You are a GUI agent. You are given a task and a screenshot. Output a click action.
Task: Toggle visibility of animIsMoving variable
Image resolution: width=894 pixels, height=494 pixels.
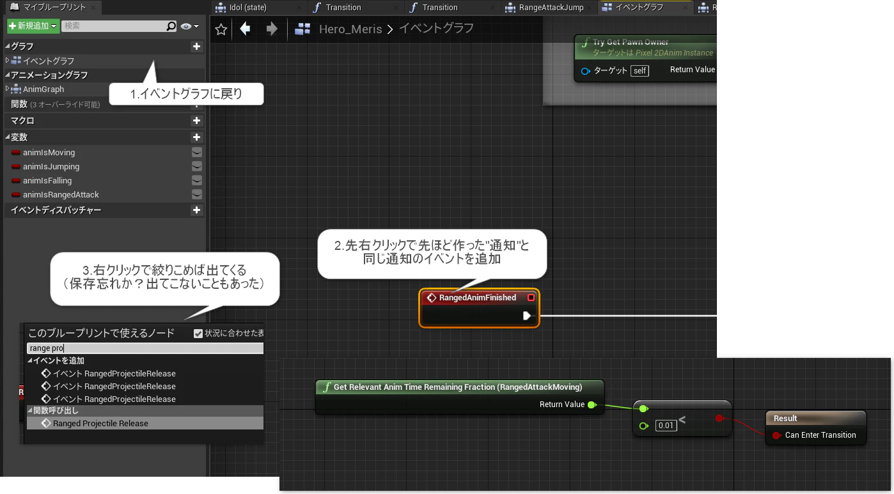[198, 153]
